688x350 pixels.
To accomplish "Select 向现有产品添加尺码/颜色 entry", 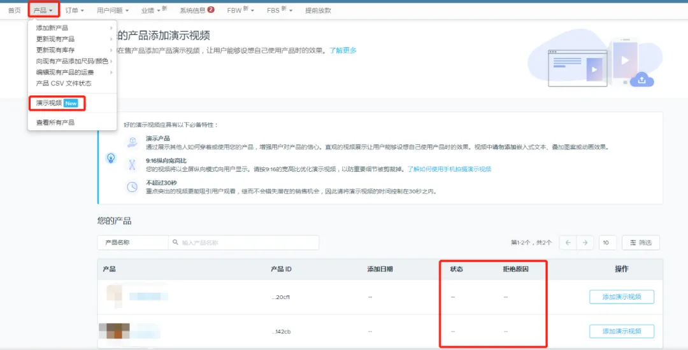I will click(73, 61).
